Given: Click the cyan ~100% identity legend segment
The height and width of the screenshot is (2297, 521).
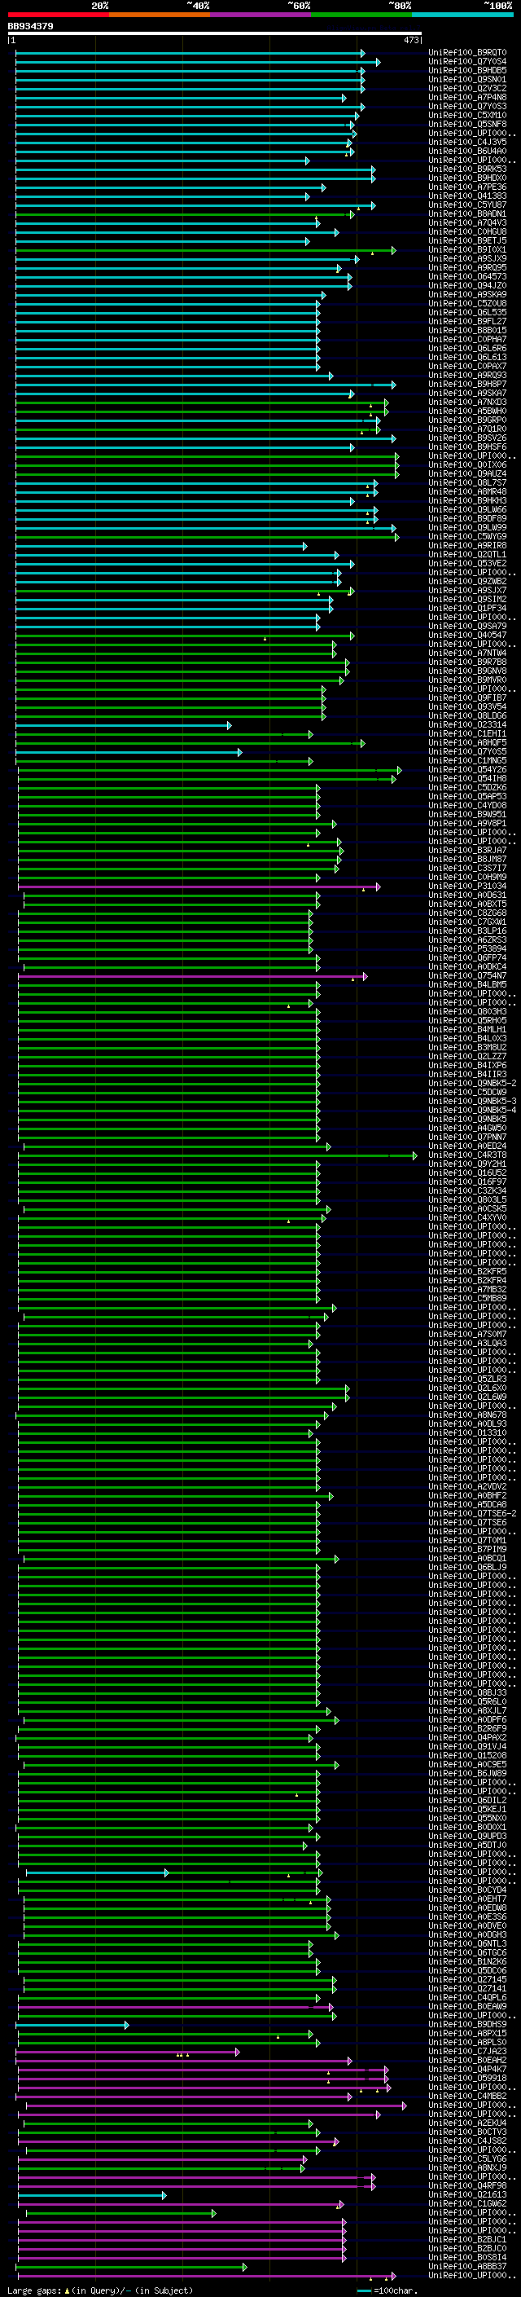Looking at the screenshot, I should pos(462,15).
